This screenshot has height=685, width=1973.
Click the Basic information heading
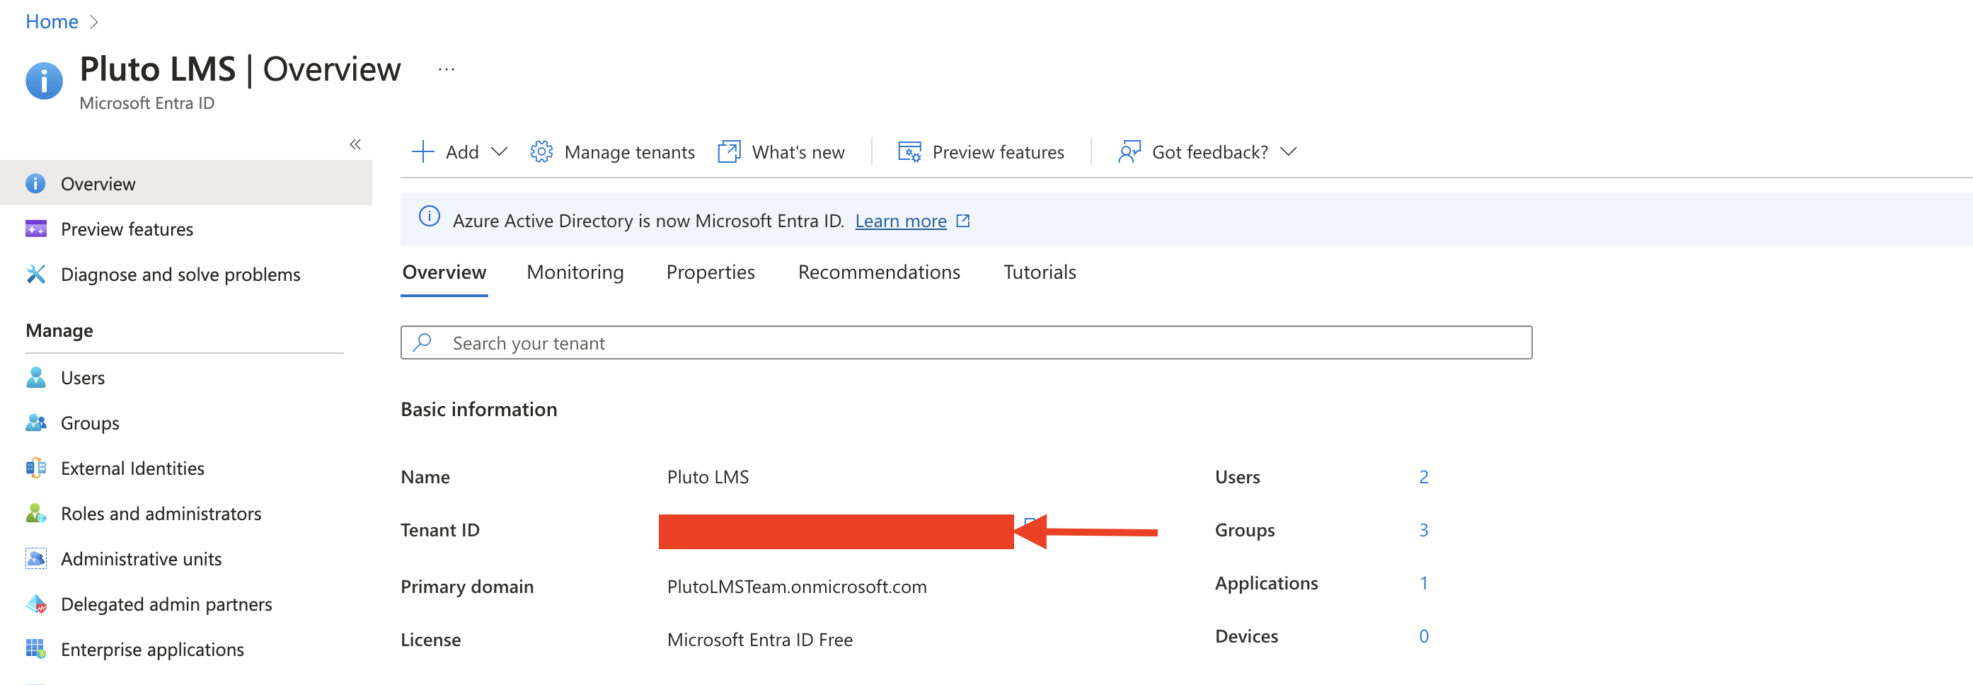click(478, 409)
